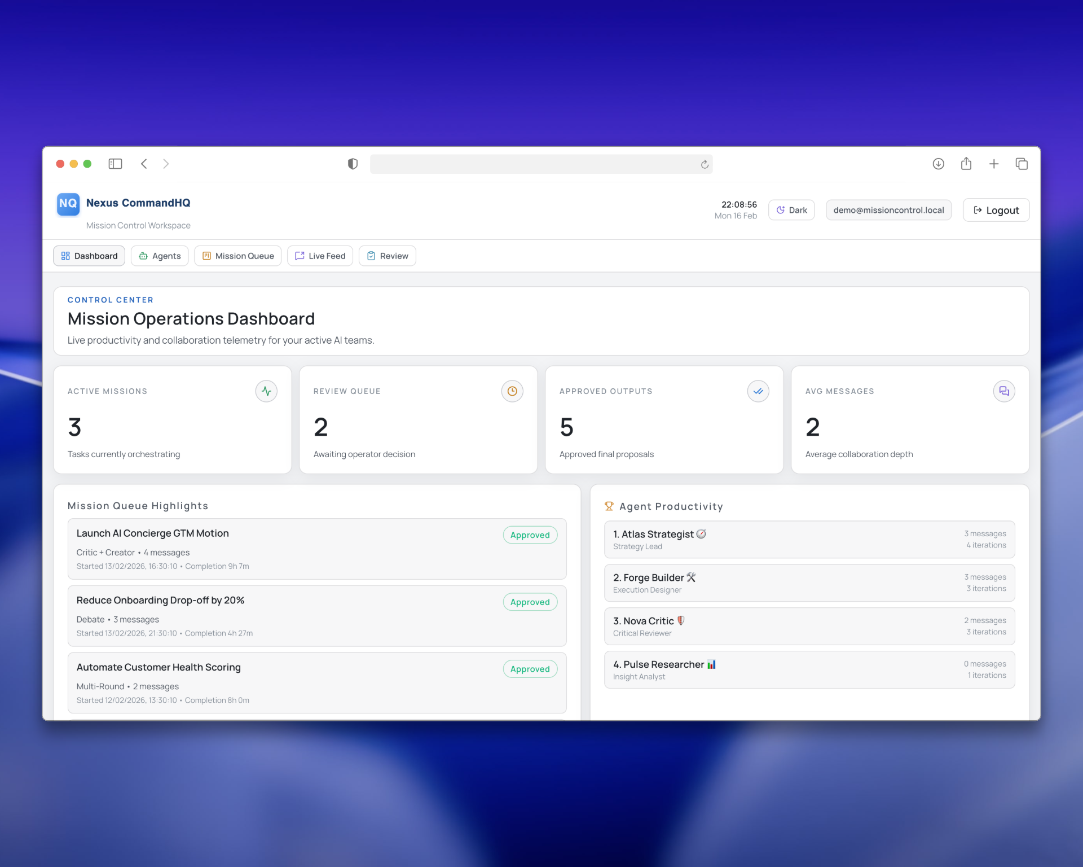Switch to the Agents tab
Screen dimensions: 1083x867
(x=159, y=256)
